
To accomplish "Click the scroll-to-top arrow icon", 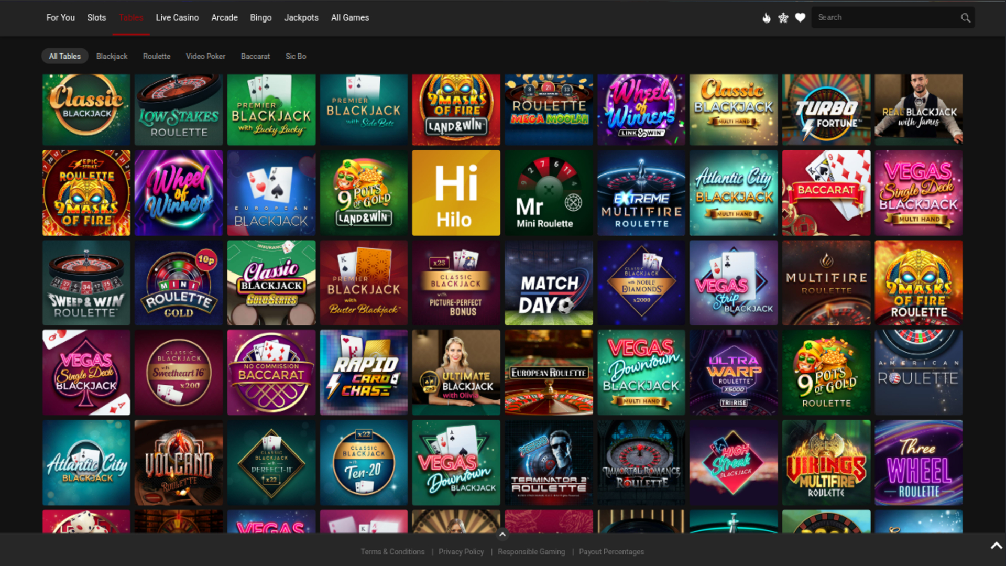I will point(996,546).
